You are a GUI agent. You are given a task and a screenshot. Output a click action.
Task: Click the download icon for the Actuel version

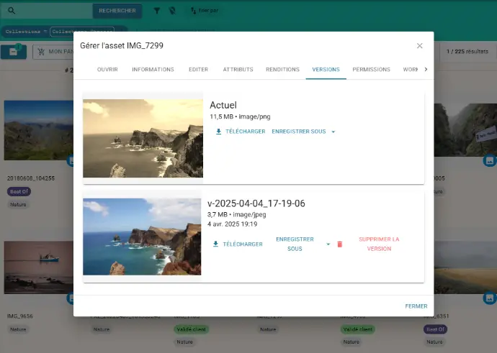tap(219, 132)
